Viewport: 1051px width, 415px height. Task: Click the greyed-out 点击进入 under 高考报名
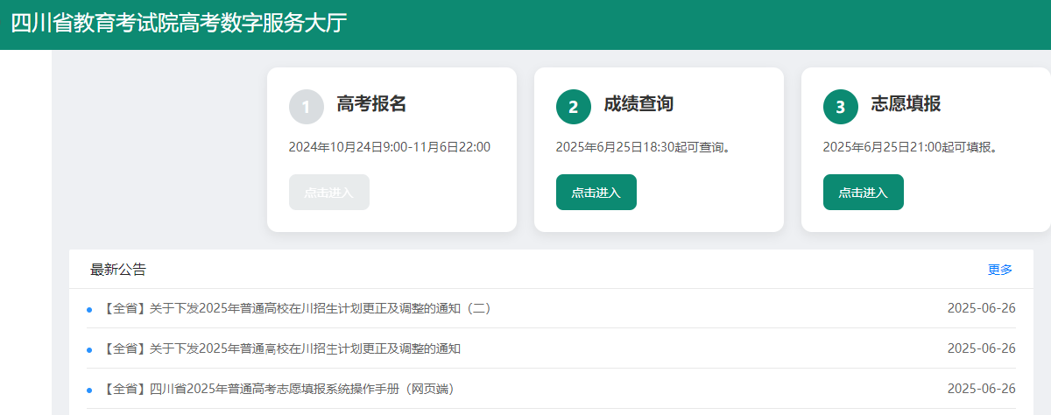(328, 193)
